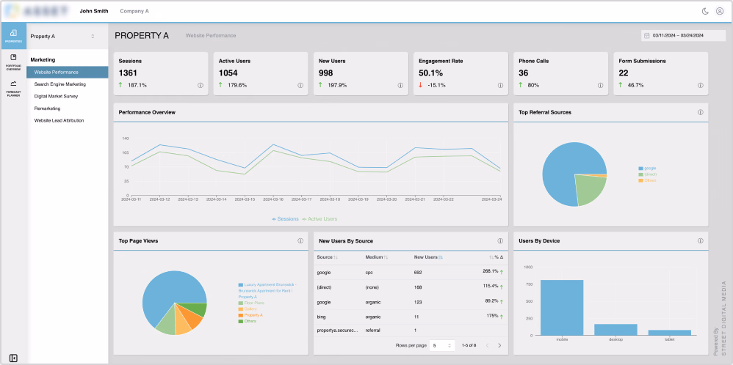Show info for New Users card
This screenshot has height=365, width=733.
400,86
